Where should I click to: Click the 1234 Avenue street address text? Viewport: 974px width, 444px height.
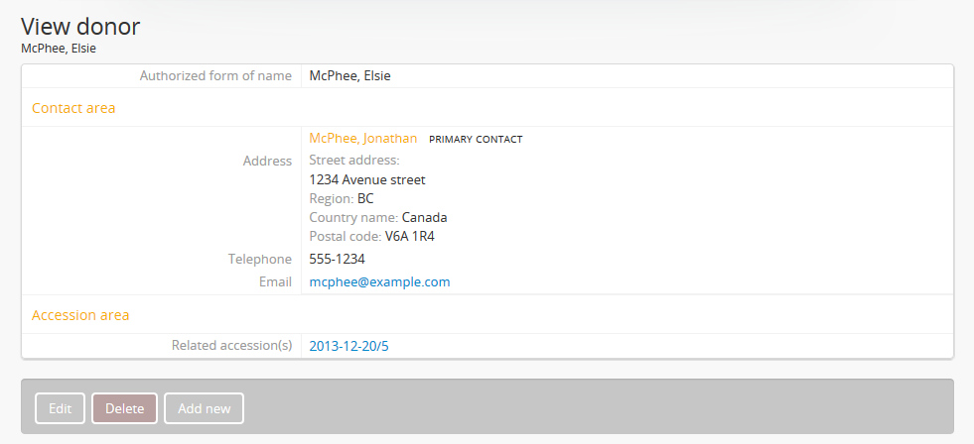coord(367,180)
